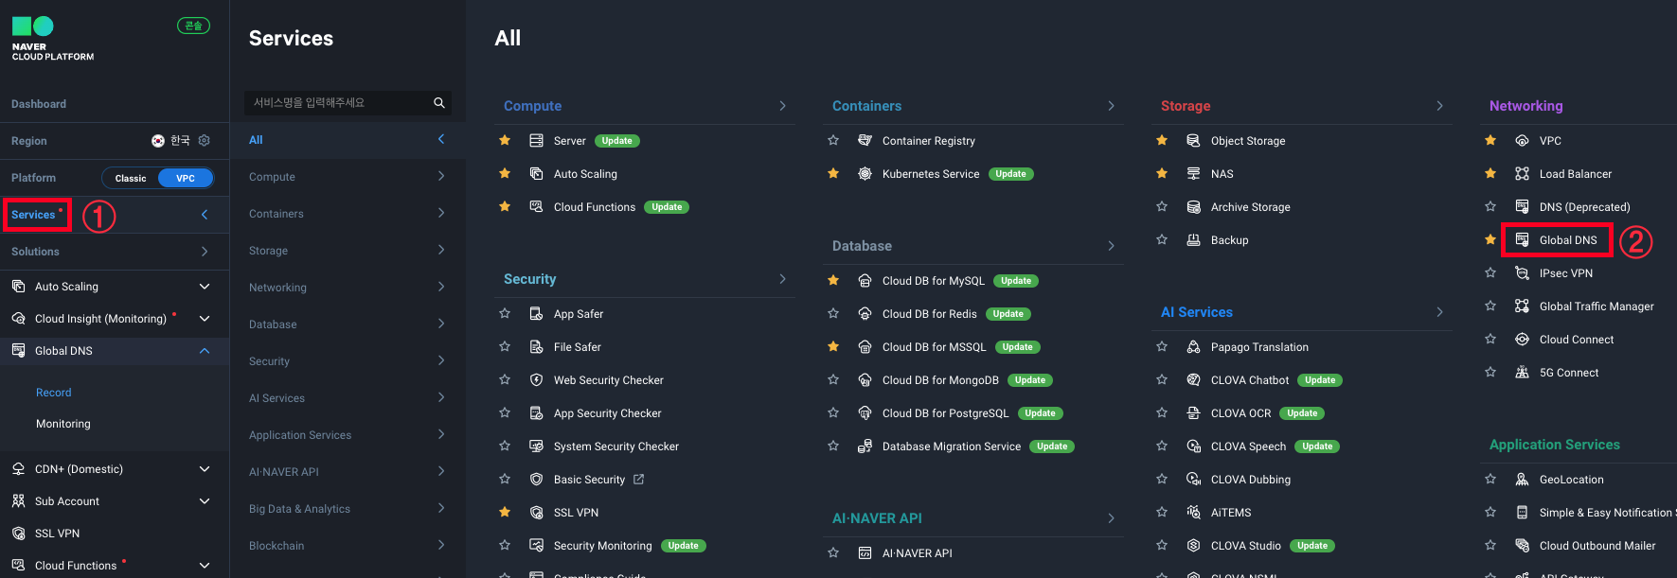1677x578 pixels.
Task: Click the NAS service icon
Action: click(1193, 173)
